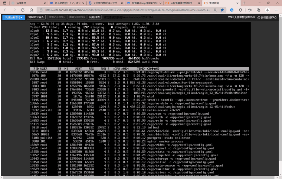
Task: Click the 复制命令输入 button
Action: [36, 17]
